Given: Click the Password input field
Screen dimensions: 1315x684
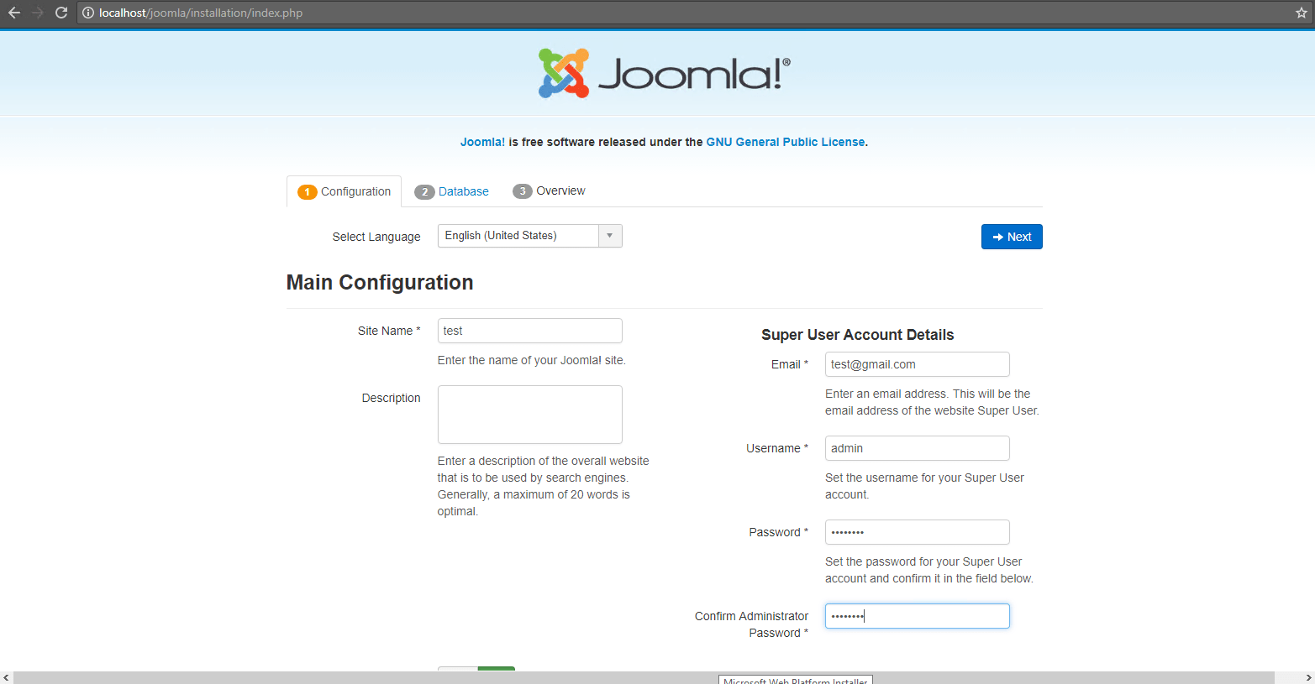Looking at the screenshot, I should (917, 532).
